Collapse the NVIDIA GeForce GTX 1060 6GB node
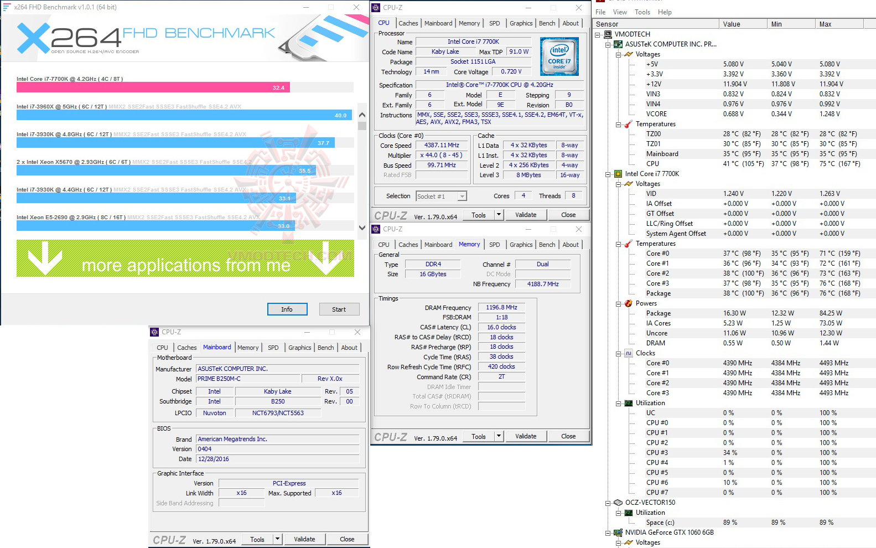This screenshot has height=548, width=876. (x=608, y=533)
